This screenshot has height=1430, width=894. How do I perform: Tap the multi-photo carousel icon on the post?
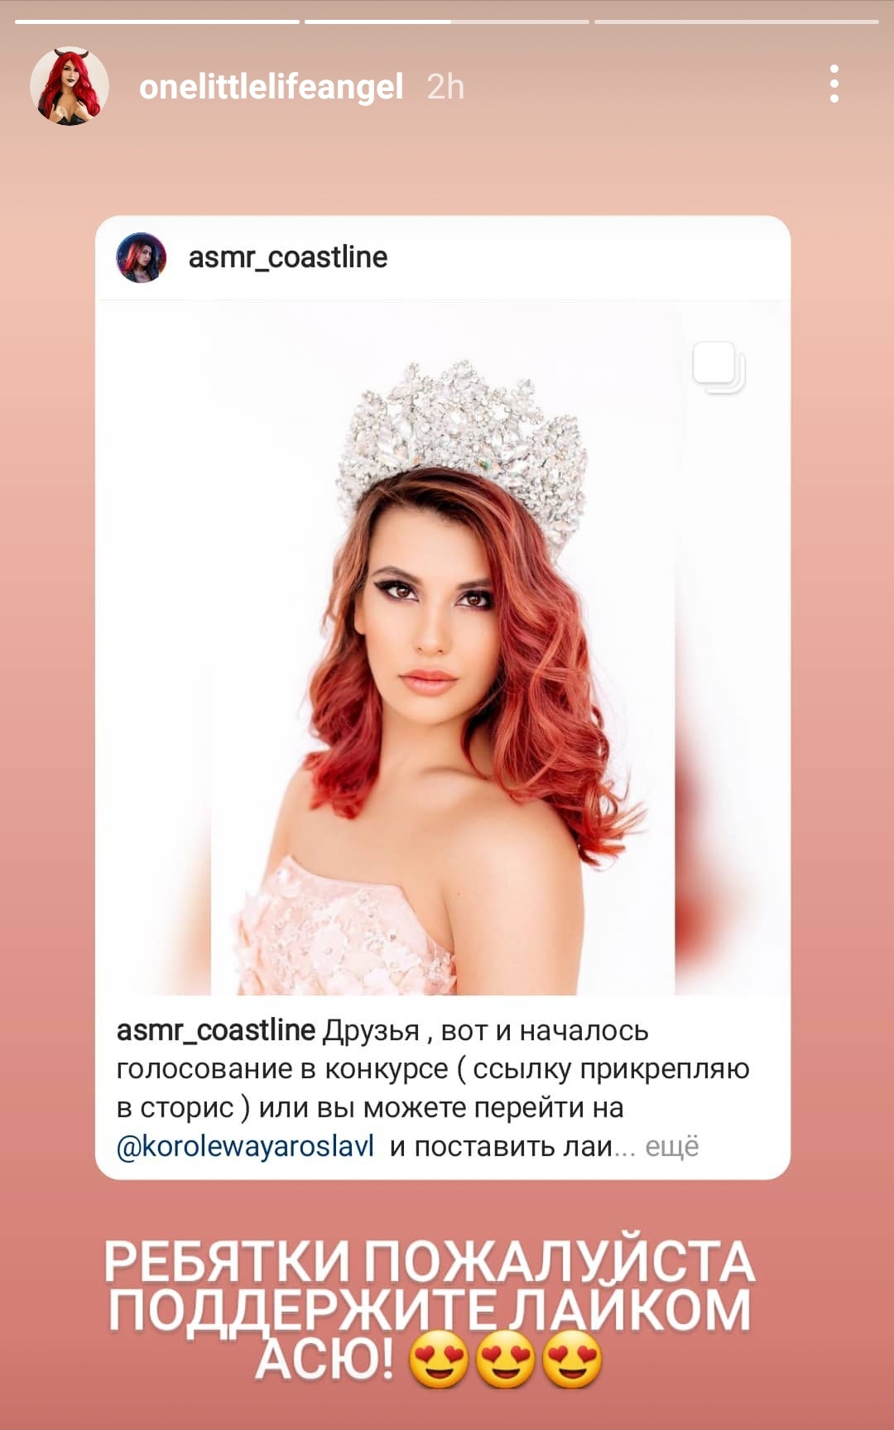click(719, 367)
